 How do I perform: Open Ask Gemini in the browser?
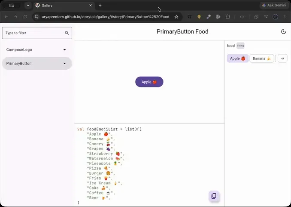tap(275, 6)
